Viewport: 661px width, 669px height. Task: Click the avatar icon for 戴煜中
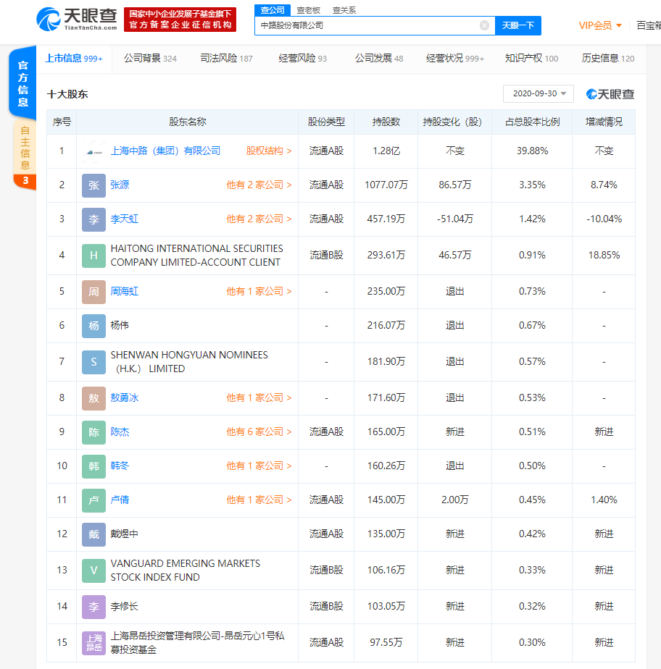[93, 534]
